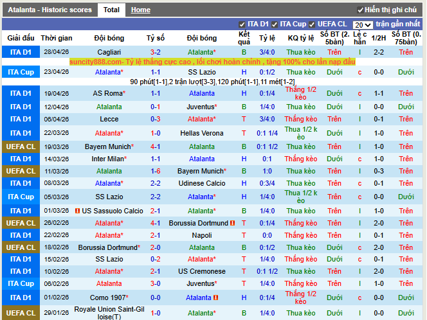The width and height of the screenshot is (427, 320).
Task: Open Cagliari team link on 28/04/26
Action: click(109, 52)
